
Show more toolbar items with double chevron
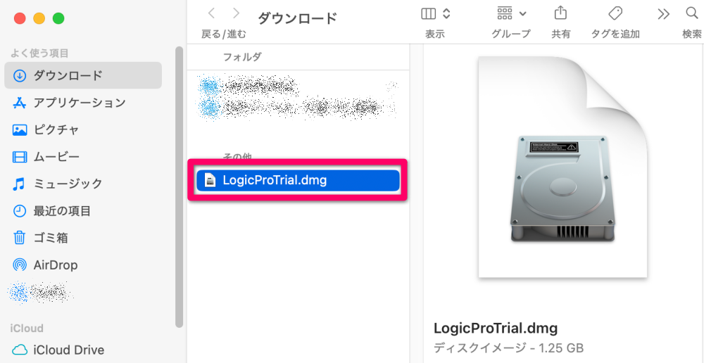[x=663, y=14]
